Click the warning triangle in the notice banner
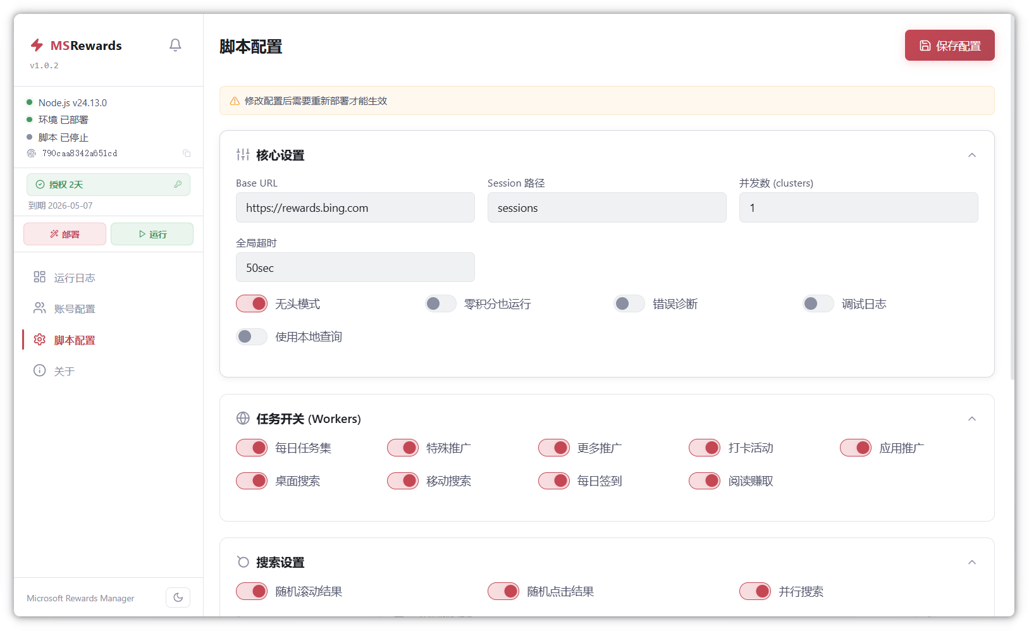 [x=235, y=101]
